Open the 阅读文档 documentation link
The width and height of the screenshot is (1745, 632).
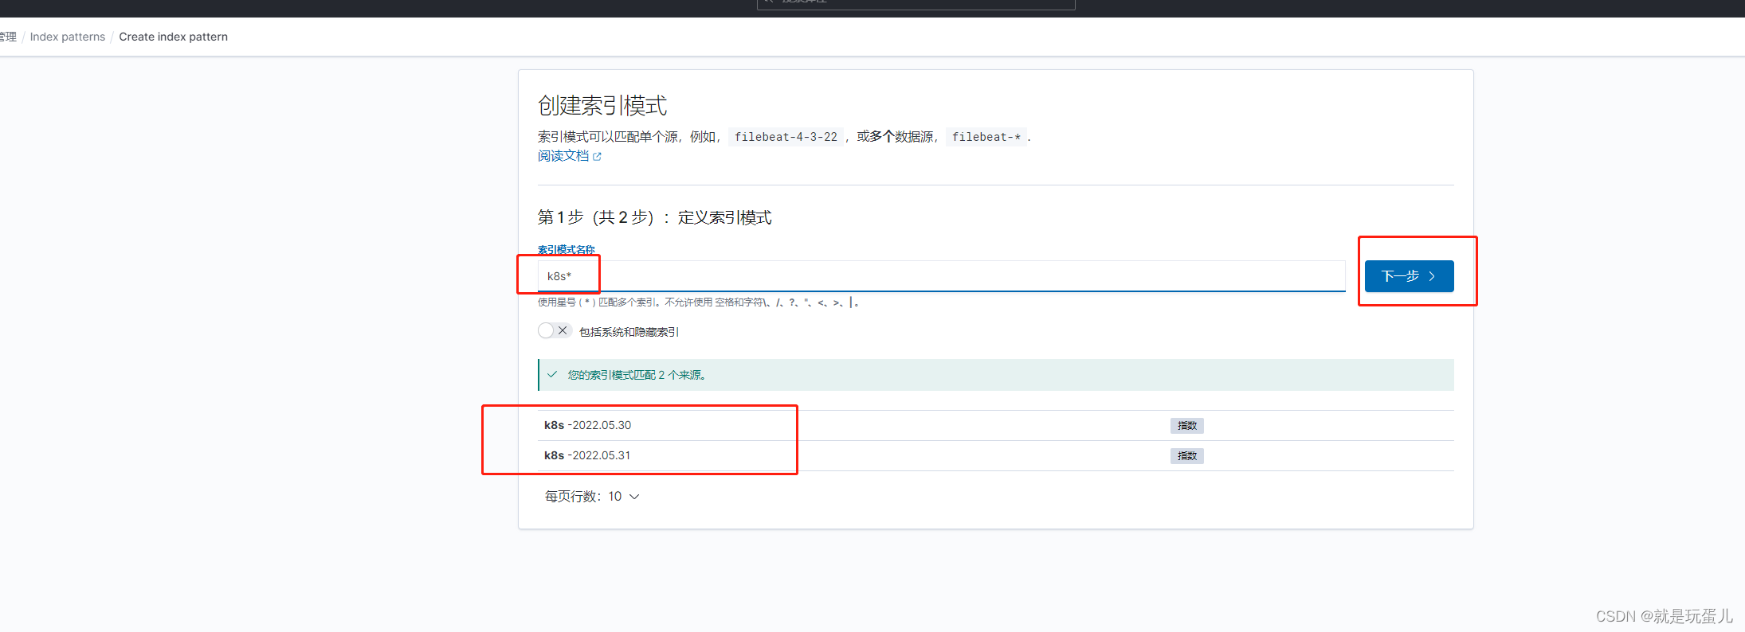point(563,156)
